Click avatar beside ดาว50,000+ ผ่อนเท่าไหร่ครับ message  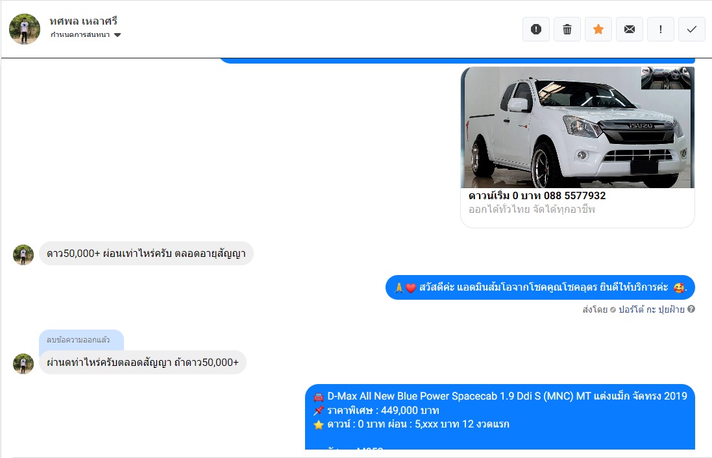(23, 255)
